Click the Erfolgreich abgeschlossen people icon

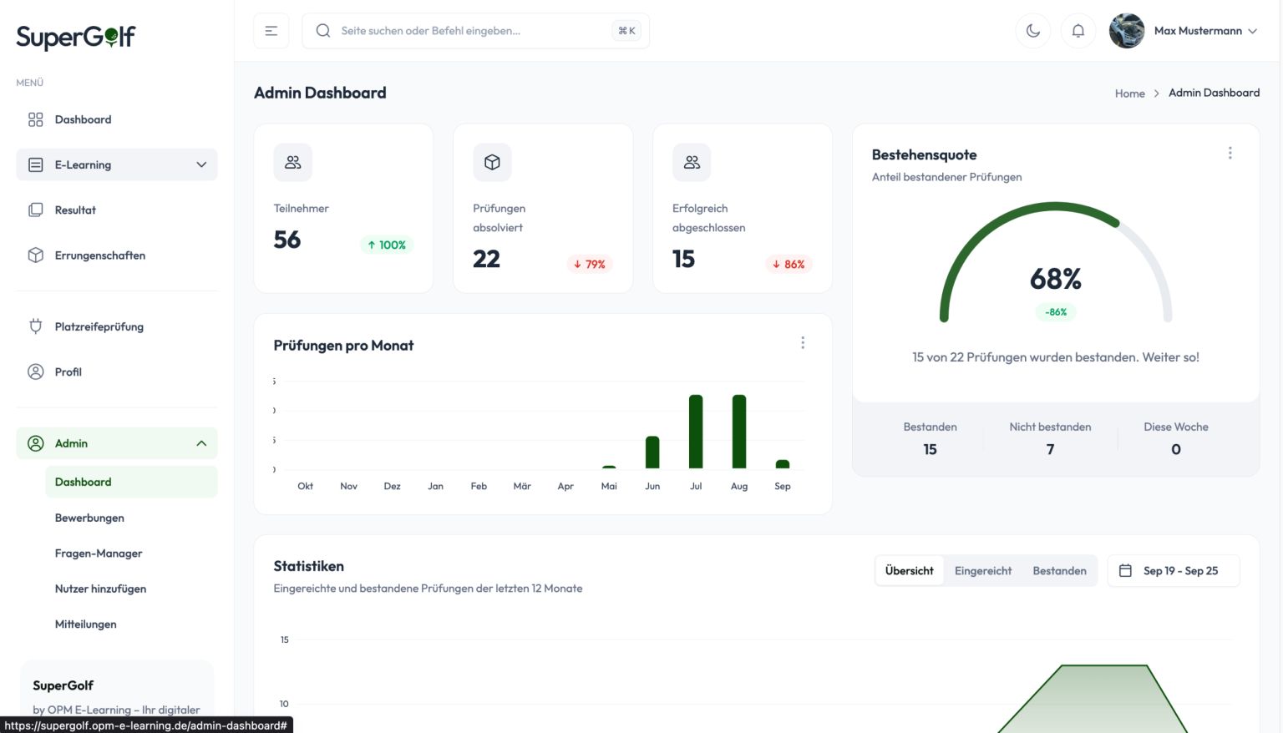pos(692,162)
